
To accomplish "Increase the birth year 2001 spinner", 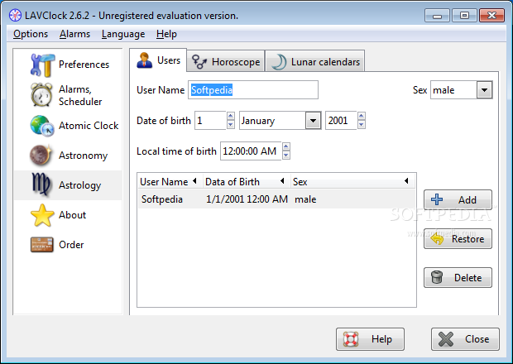I will pos(362,116).
